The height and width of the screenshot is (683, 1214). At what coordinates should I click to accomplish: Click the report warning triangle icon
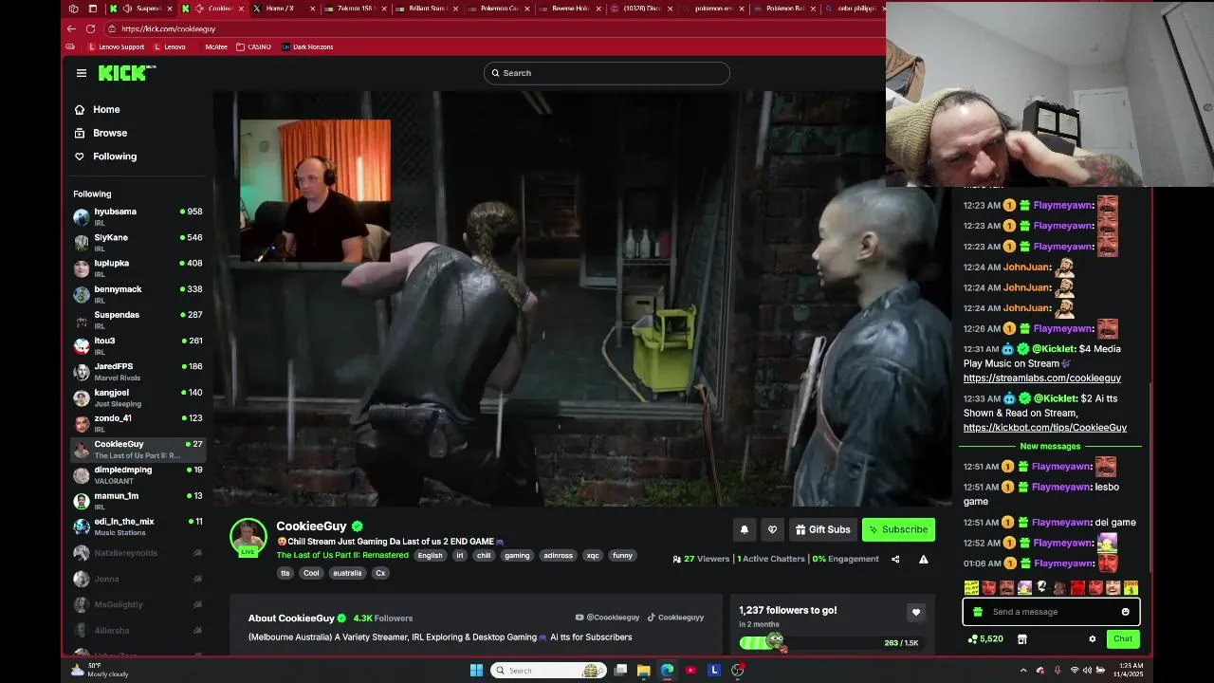pos(923,559)
